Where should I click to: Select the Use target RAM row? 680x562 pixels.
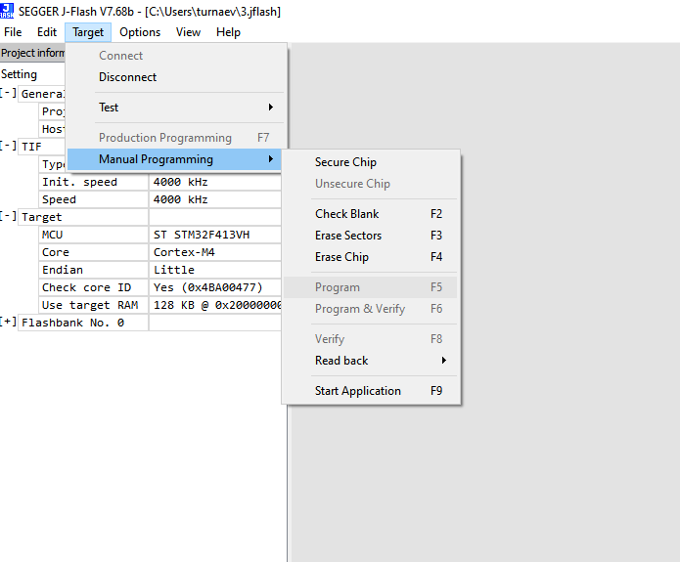[94, 306]
